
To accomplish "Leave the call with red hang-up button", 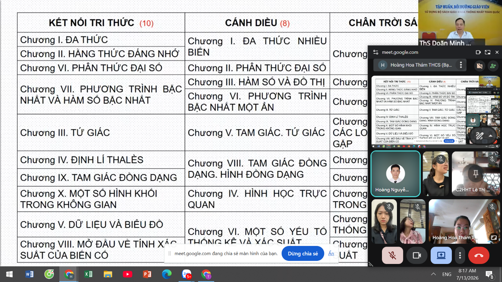I will click(x=479, y=255).
